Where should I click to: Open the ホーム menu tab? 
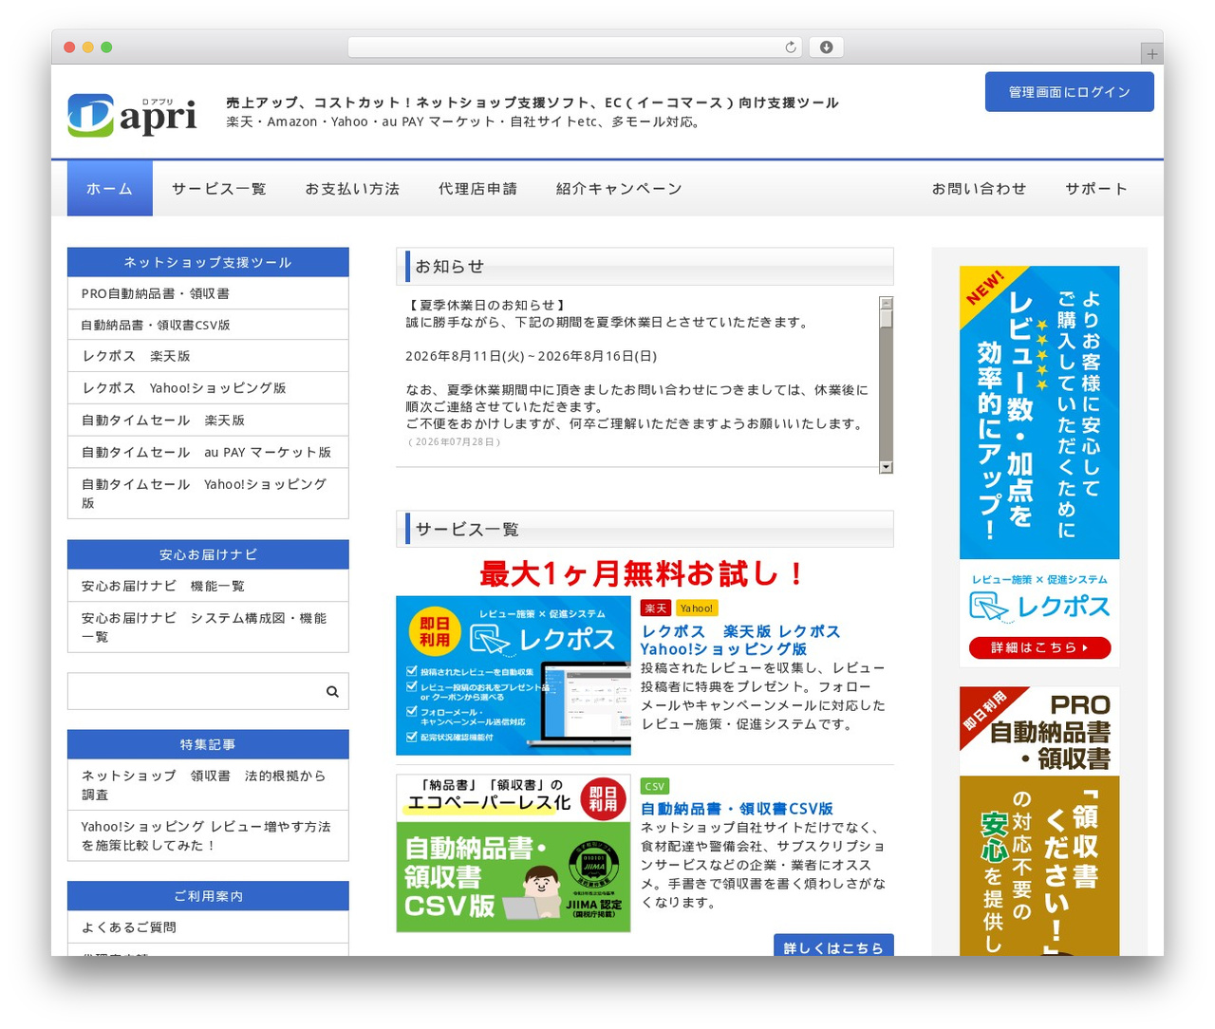point(110,189)
